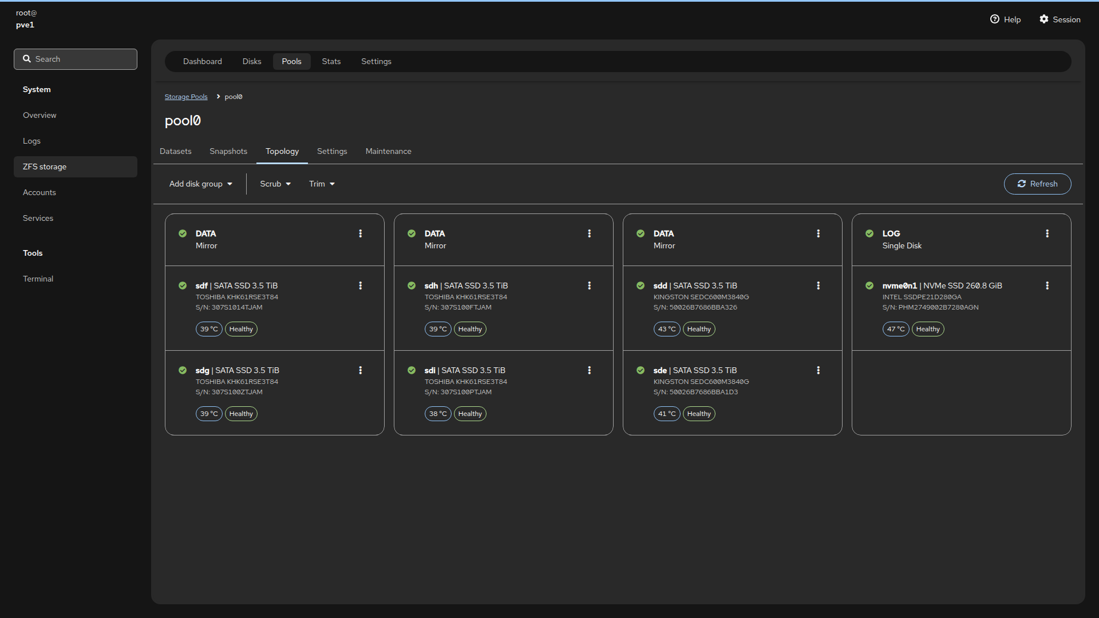The height and width of the screenshot is (618, 1099).
Task: Open kebab menu for sde disk
Action: [818, 370]
